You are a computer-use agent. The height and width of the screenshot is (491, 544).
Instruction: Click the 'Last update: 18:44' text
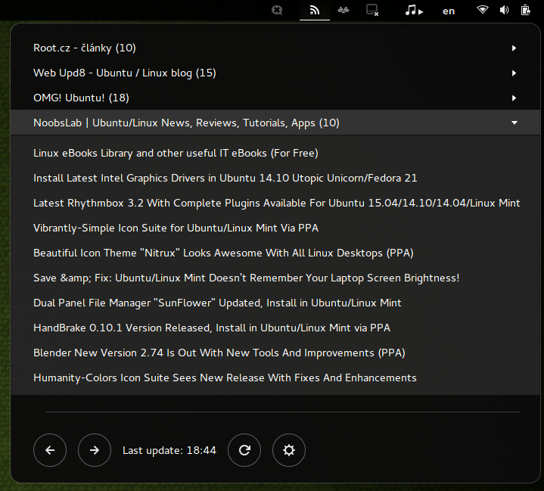pos(169,450)
